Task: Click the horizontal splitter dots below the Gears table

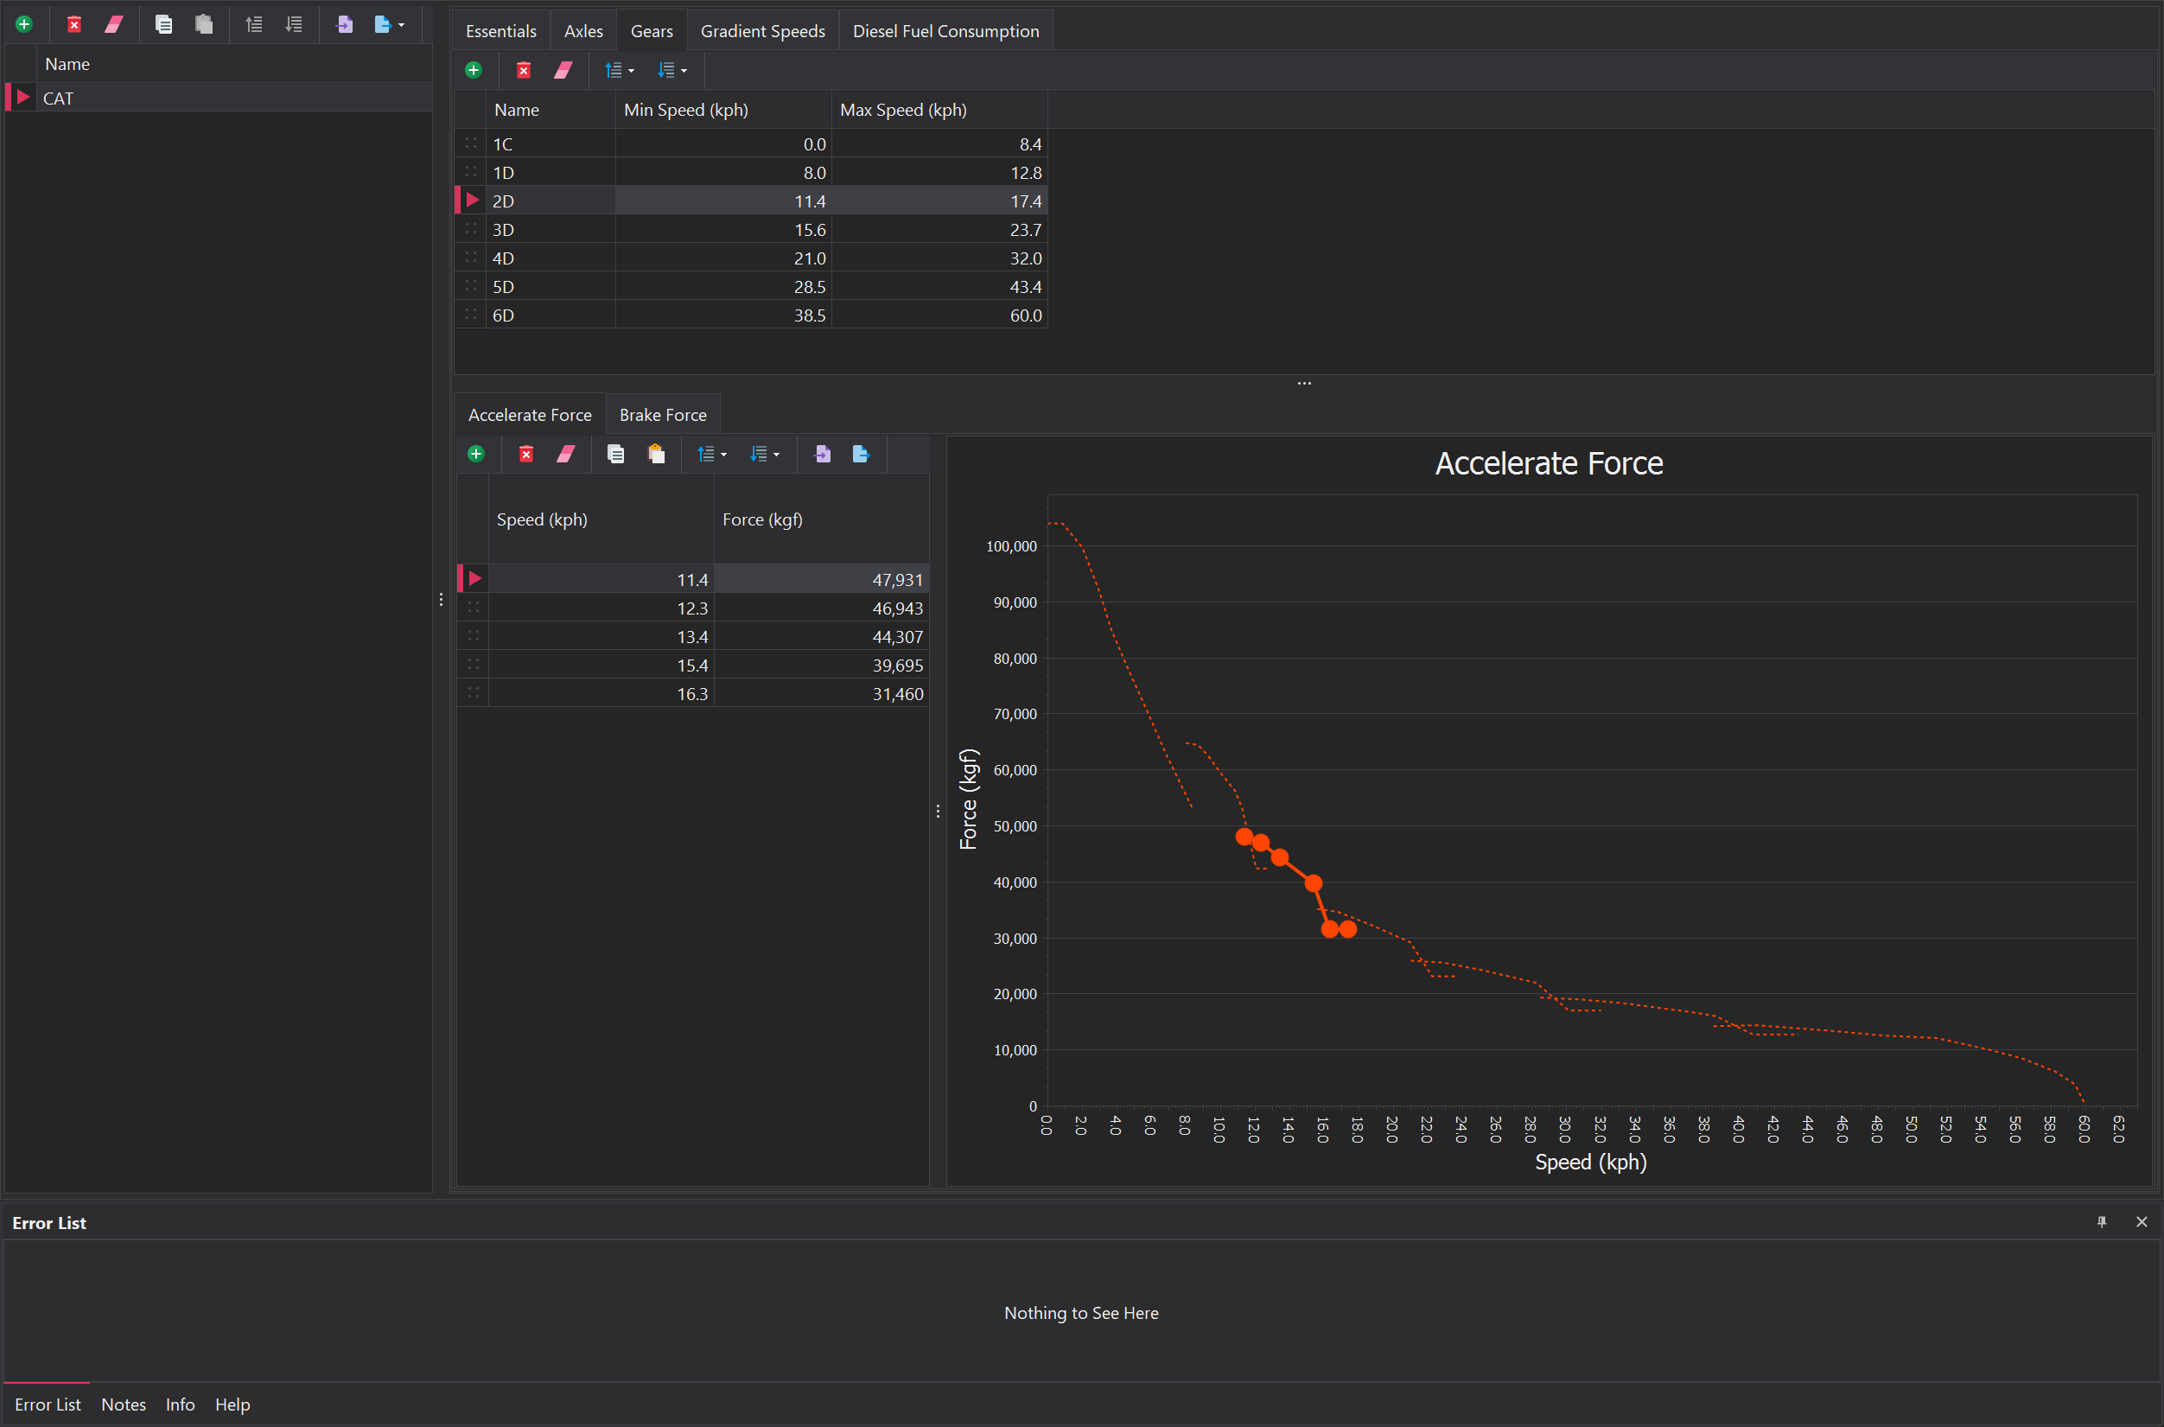Action: click(x=1304, y=383)
